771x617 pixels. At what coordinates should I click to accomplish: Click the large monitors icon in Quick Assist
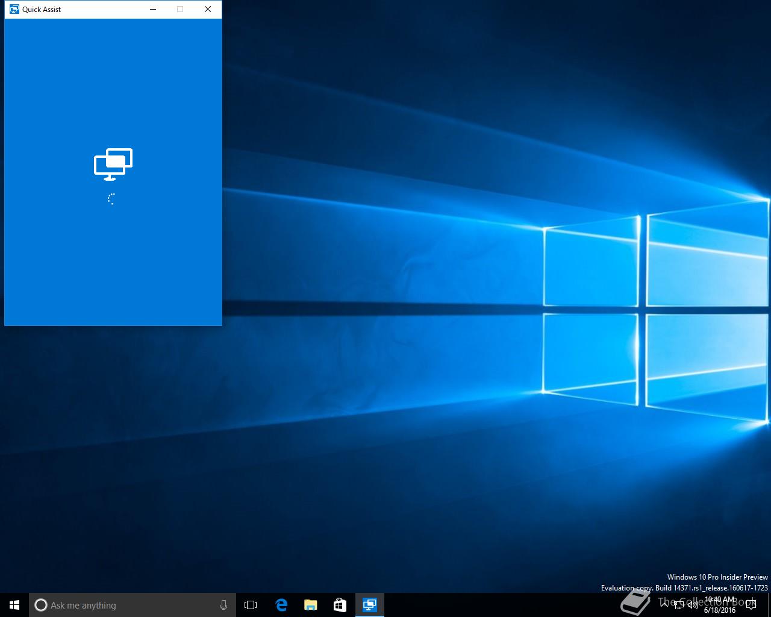tap(113, 164)
